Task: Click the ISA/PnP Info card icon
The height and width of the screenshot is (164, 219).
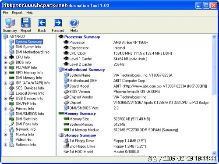Action: tap(11, 103)
